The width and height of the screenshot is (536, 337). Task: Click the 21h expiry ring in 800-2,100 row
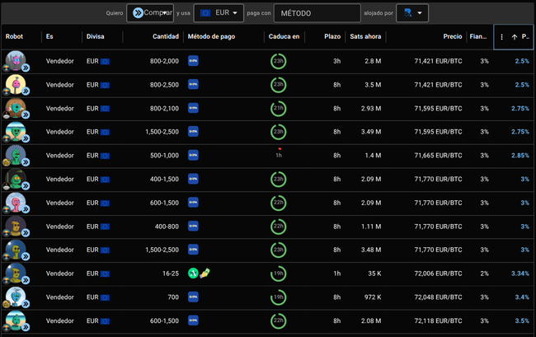(x=278, y=108)
